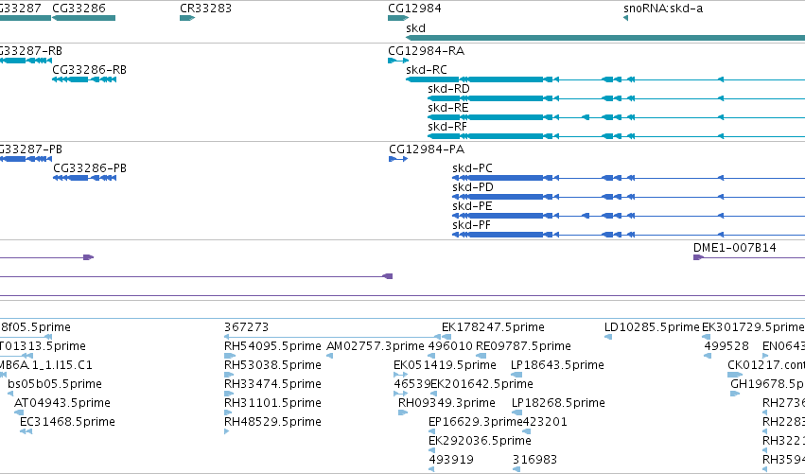Open the LD10285.5prime EST label
Viewport: 805px width, 474px height.
pos(652,327)
